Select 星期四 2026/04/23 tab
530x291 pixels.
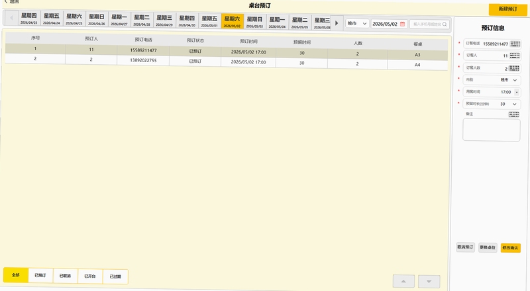pyautogui.click(x=29, y=19)
